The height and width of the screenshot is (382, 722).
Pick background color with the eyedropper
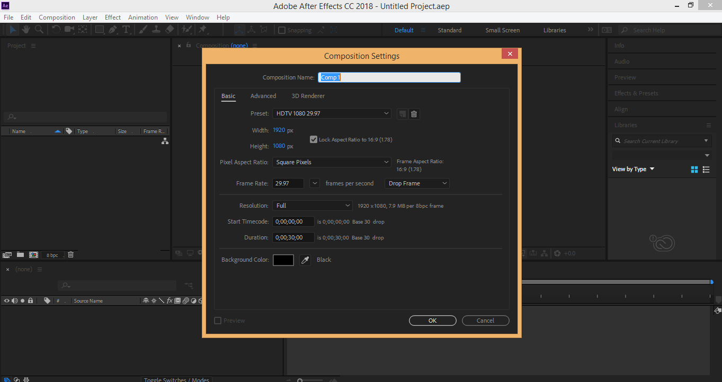tap(305, 260)
